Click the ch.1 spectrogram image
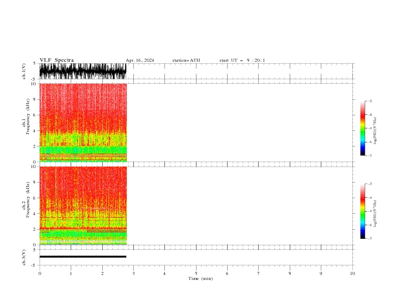The height and width of the screenshot is (307, 397). coord(83,122)
